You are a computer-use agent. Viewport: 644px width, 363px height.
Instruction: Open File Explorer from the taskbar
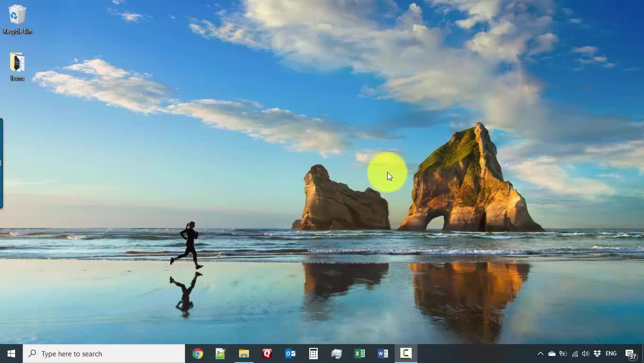point(244,354)
